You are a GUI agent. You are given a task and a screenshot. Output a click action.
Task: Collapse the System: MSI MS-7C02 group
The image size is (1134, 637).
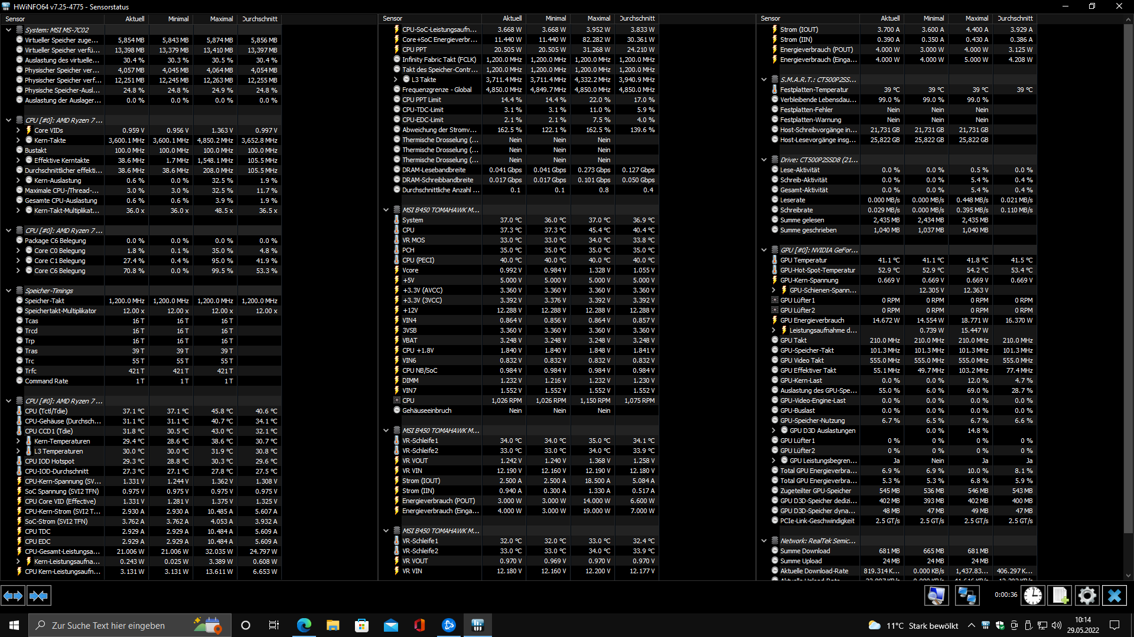[x=8, y=29]
